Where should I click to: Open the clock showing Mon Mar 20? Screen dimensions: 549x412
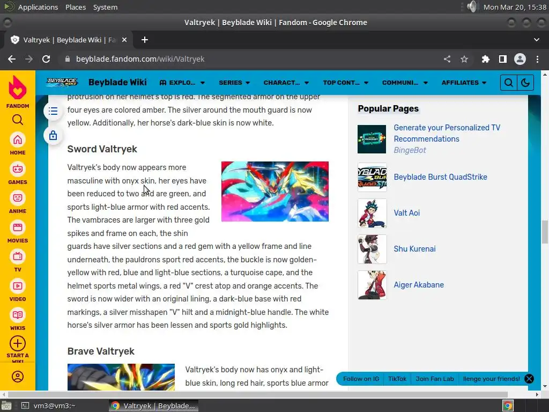pos(515,7)
